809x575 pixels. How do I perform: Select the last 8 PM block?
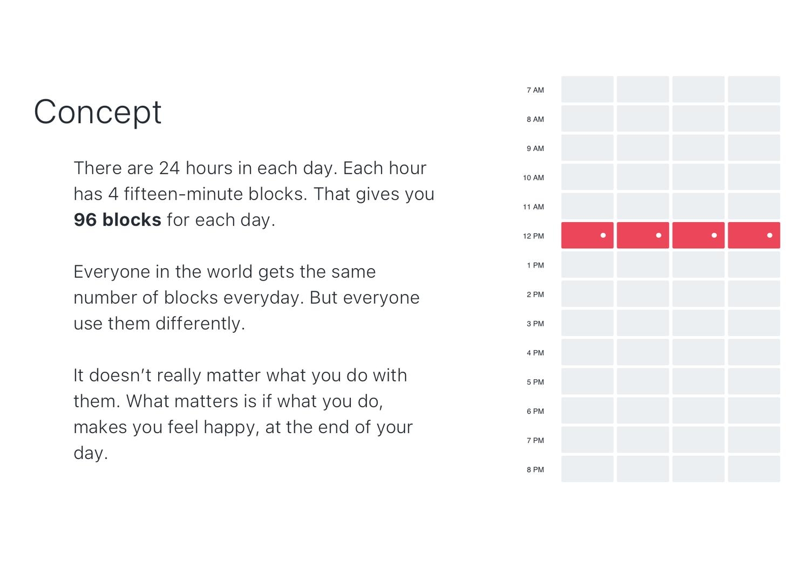(x=754, y=469)
